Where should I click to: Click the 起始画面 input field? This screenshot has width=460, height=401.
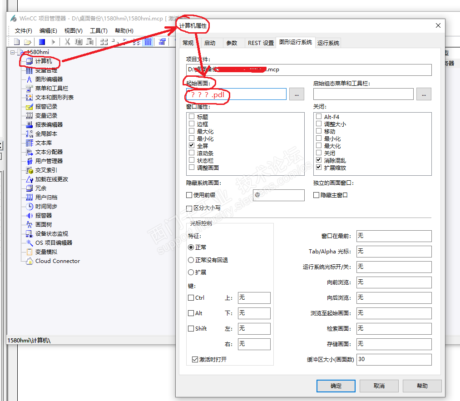pos(236,94)
